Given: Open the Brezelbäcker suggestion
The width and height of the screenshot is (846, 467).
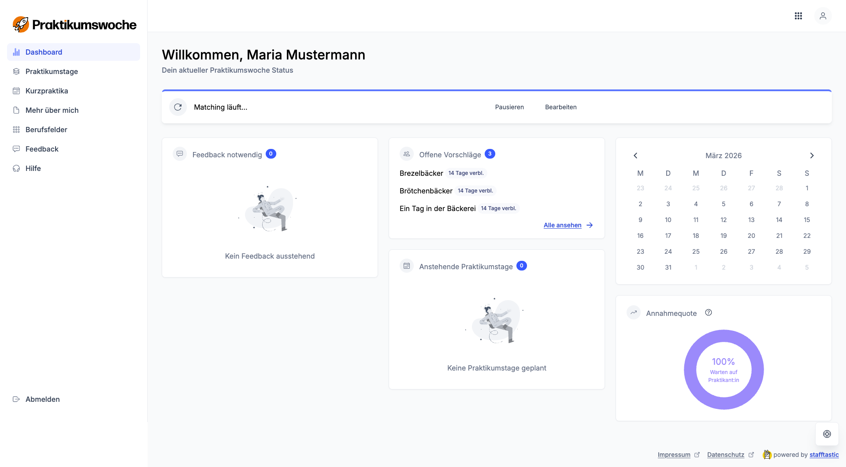Looking at the screenshot, I should tap(421, 173).
